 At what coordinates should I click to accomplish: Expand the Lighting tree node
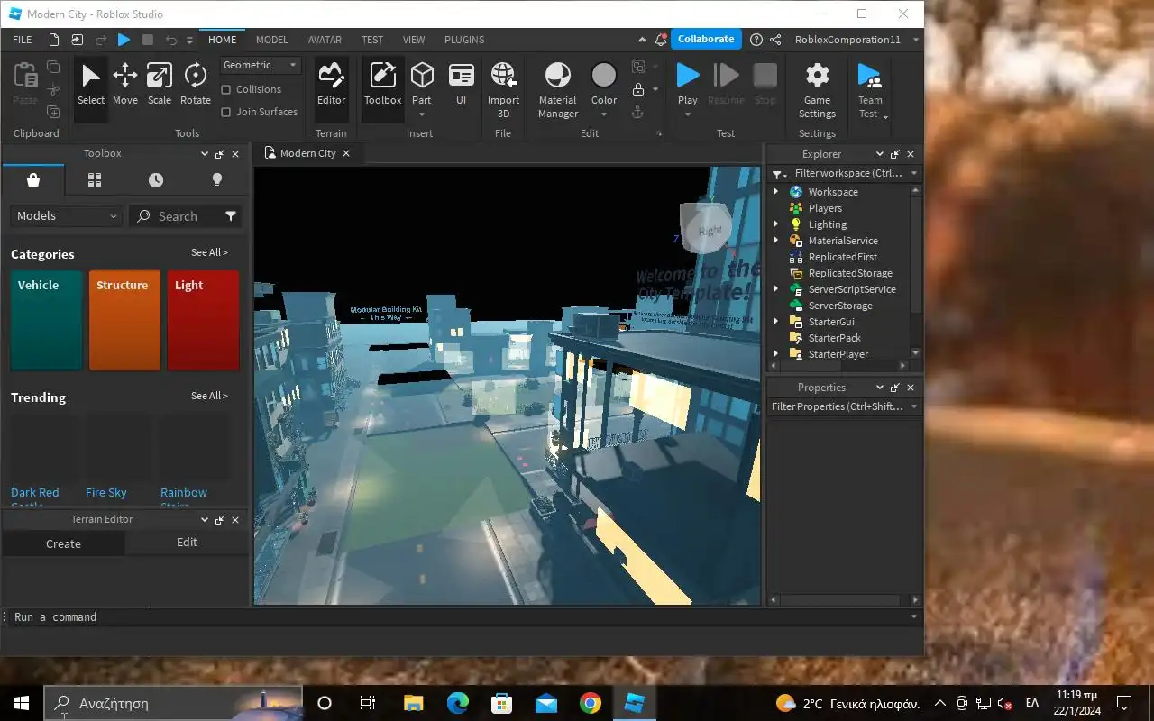pyautogui.click(x=775, y=224)
